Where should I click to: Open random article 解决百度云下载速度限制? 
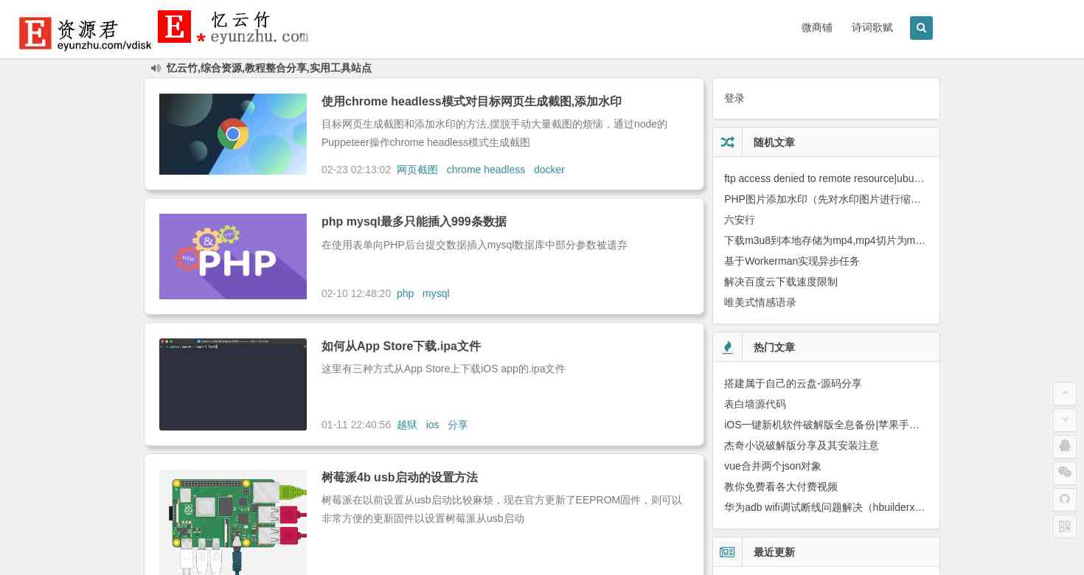tap(781, 282)
